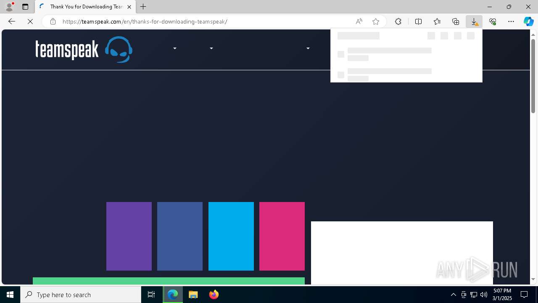Viewport: 538px width, 303px height.
Task: Click the TeamSpeak logo
Action: [x=84, y=49]
